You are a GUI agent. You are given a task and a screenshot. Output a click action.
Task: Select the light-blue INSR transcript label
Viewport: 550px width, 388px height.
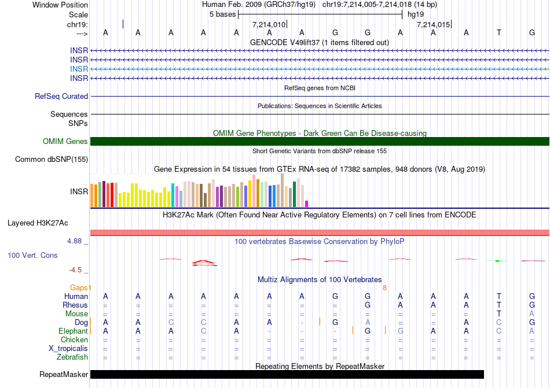click(79, 69)
